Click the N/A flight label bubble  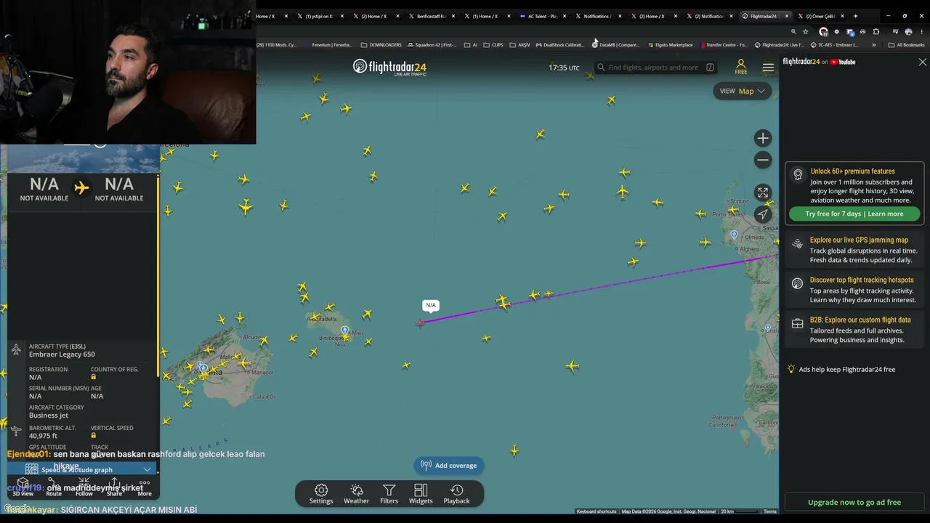coord(431,305)
